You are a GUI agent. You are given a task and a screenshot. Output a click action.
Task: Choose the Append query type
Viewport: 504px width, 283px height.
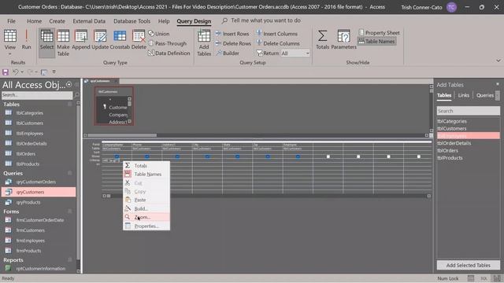pyautogui.click(x=81, y=40)
